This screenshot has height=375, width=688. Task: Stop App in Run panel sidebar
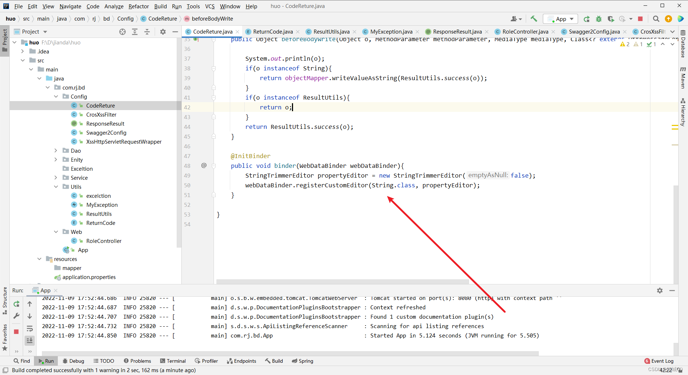16,331
